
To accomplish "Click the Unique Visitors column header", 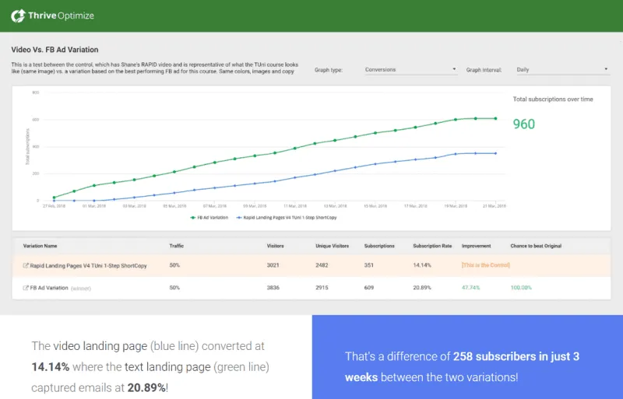I will pos(333,246).
